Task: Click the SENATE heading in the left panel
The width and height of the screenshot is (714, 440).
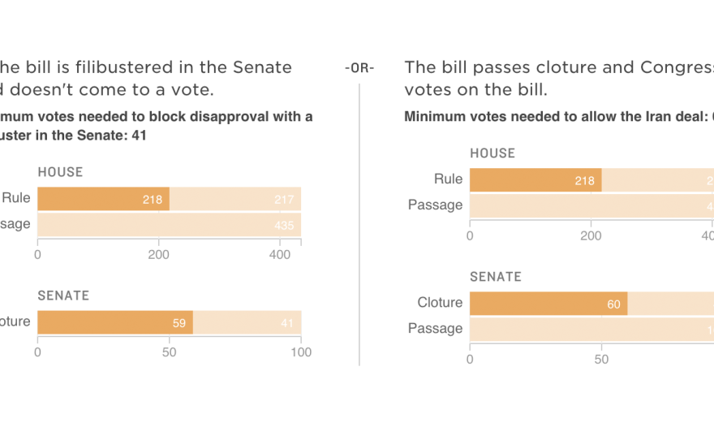Action: (63, 295)
